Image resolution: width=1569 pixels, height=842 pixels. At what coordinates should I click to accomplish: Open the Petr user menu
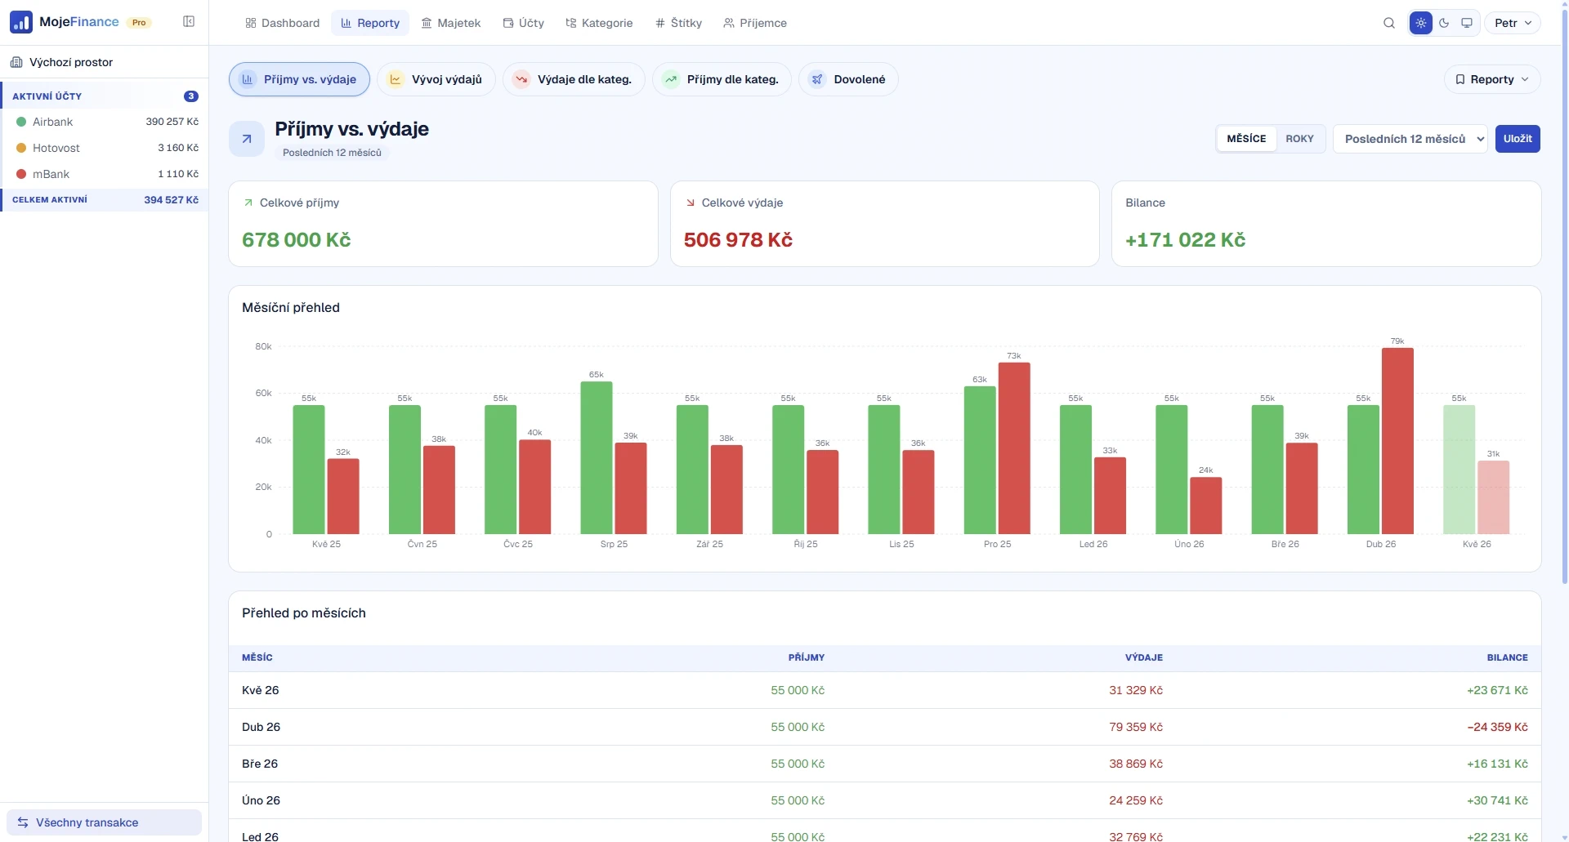1513,23
